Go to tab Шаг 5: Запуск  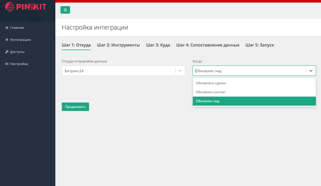[x=259, y=45]
